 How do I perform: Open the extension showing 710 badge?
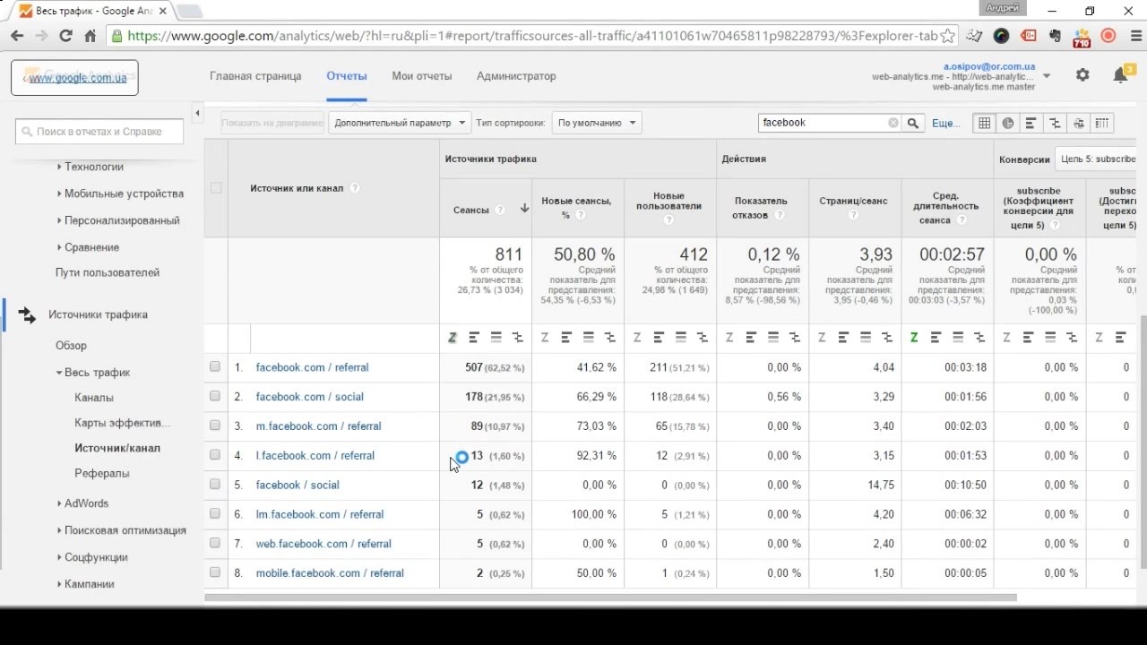pyautogui.click(x=1082, y=37)
